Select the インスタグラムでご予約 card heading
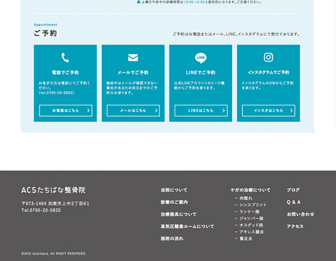Screen dimensions: 336x261 click(x=268, y=73)
